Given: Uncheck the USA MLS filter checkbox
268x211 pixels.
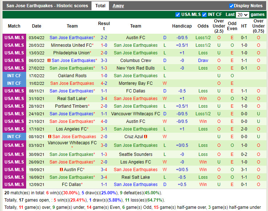Looking at the screenshot, I should coord(178,15).
